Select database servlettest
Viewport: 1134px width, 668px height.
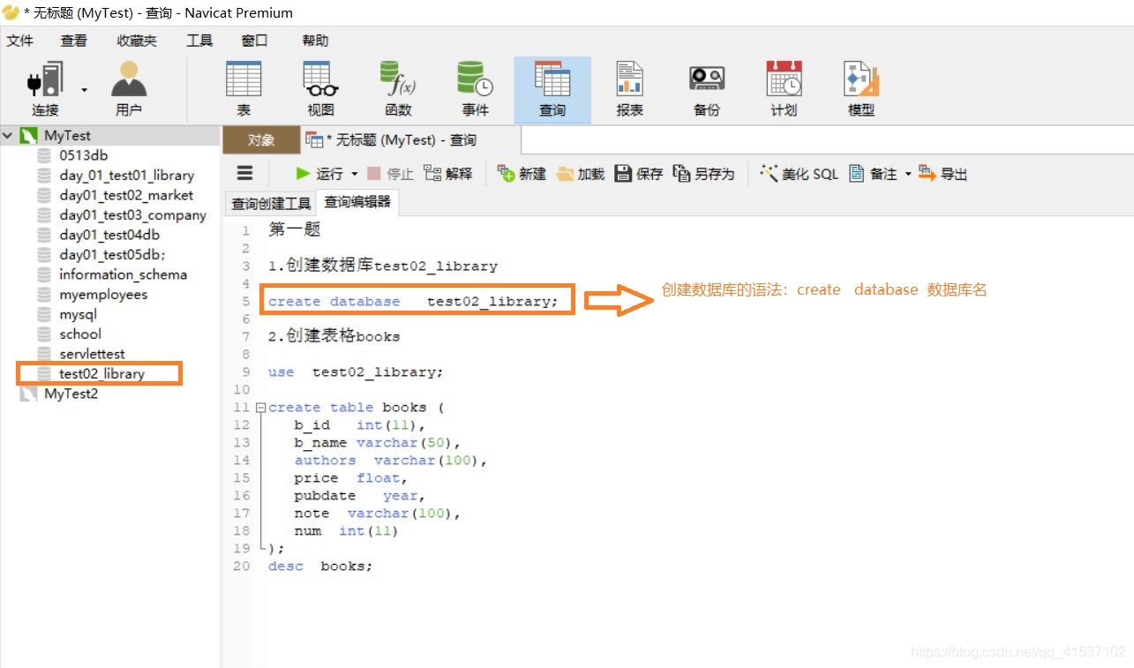point(92,354)
